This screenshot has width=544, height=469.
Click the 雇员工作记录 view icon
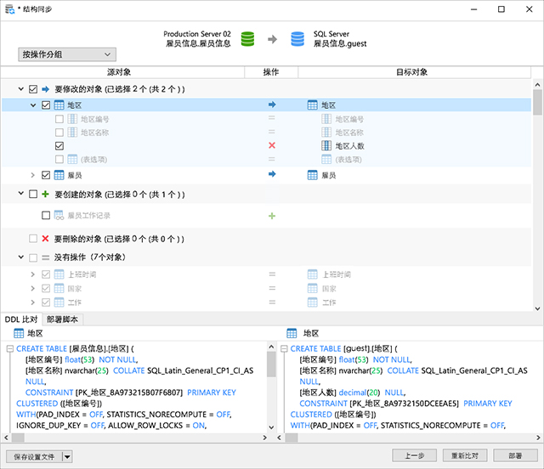(x=59, y=216)
